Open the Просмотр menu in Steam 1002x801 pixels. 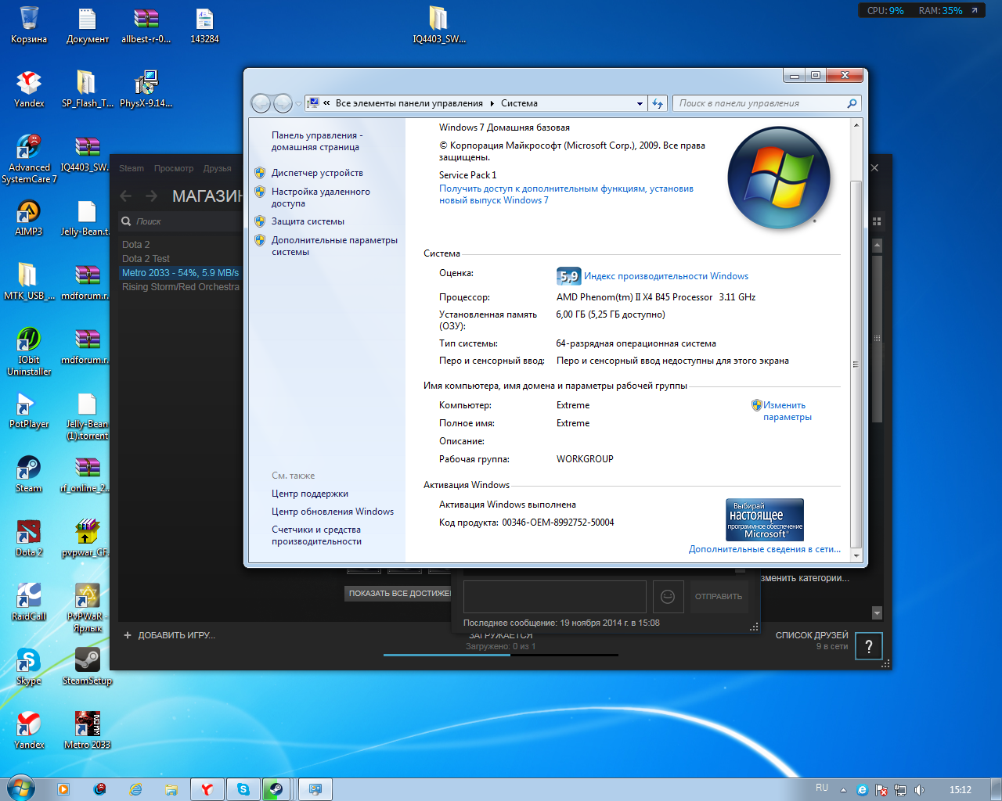tap(174, 168)
